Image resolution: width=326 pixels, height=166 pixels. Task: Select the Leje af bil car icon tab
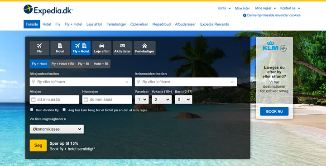(x=102, y=48)
